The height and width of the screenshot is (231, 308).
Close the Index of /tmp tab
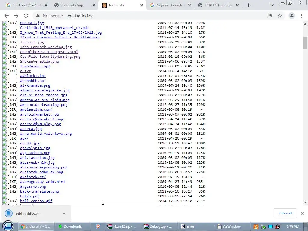94,5
